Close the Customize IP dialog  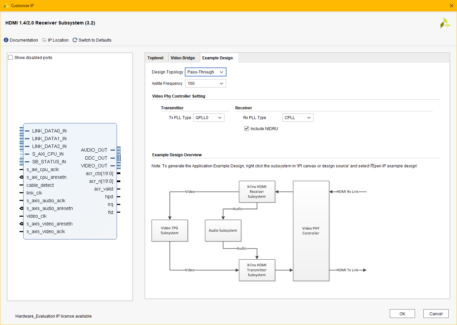point(451,6)
